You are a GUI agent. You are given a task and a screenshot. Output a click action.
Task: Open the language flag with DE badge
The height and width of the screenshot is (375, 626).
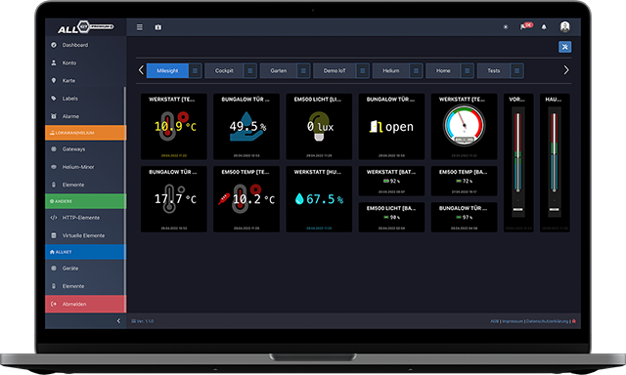coord(526,26)
